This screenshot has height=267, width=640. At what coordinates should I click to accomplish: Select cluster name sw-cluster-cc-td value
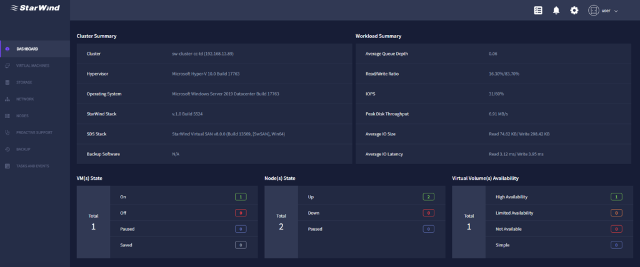[x=203, y=54]
